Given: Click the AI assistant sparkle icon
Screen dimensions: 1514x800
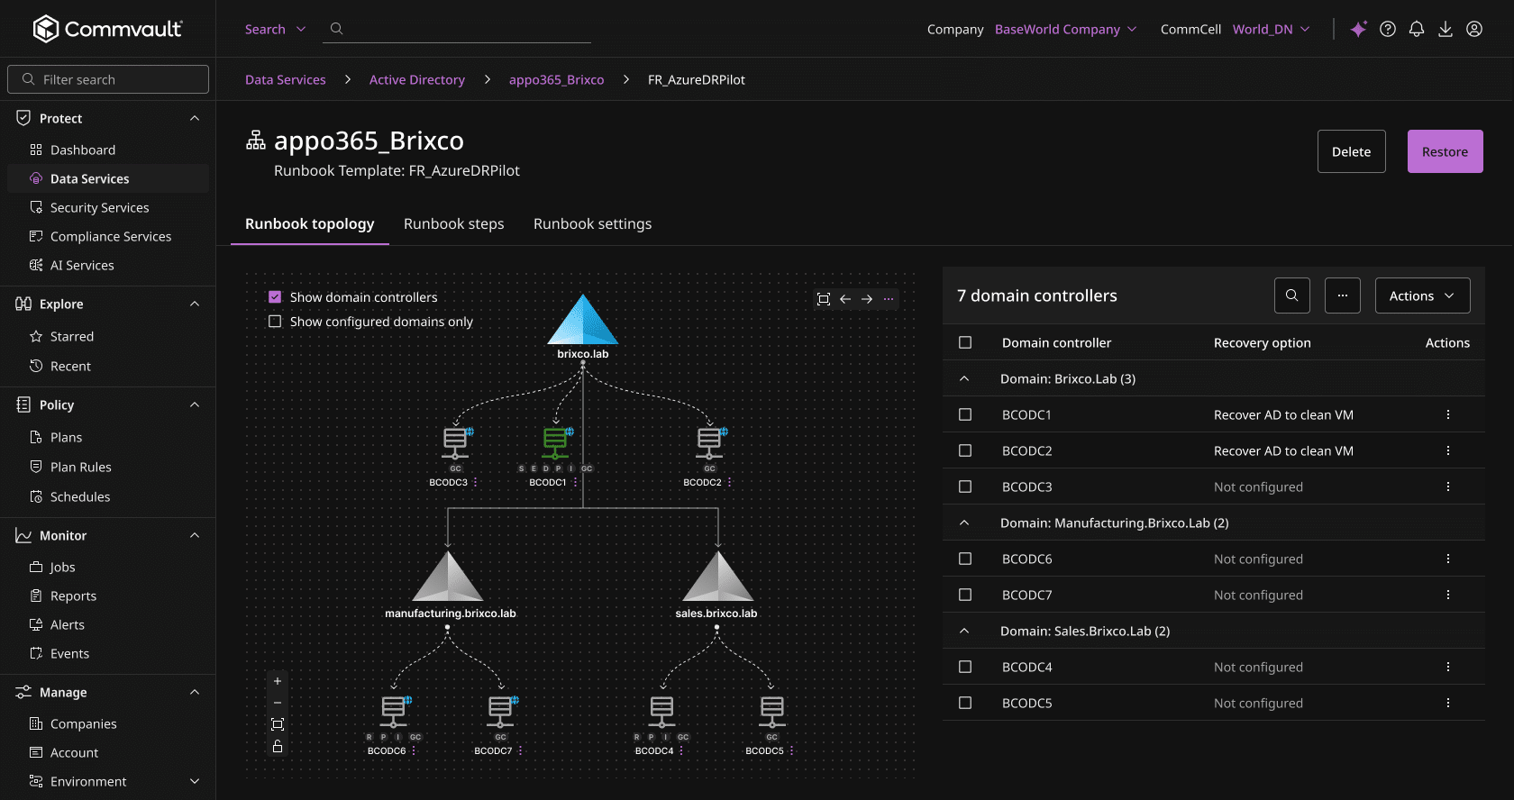Looking at the screenshot, I should pyautogui.click(x=1358, y=29).
